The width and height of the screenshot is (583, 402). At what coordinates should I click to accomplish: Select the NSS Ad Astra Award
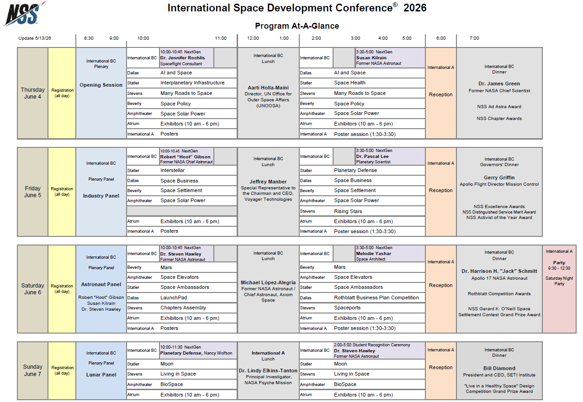tap(499, 107)
